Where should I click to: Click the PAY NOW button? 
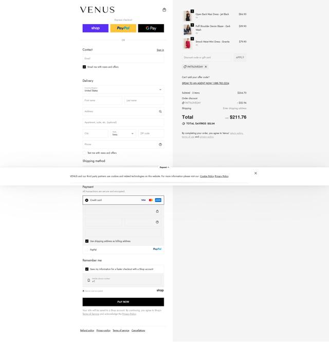point(123,302)
